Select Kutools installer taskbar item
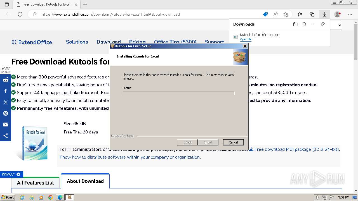The image size is (358, 201). click(69, 197)
